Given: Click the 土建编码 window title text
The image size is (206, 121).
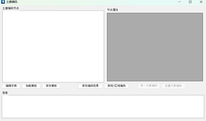Looking at the screenshot, I should (11, 2).
